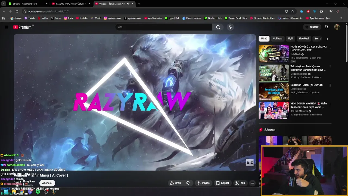Open the Twitch bookmark
This screenshot has width=348, height=196.
(x=29, y=18)
